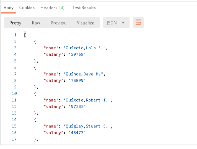Toggle the orange wrap lines icon
Screen dimensions: 197x149
(x=138, y=23)
